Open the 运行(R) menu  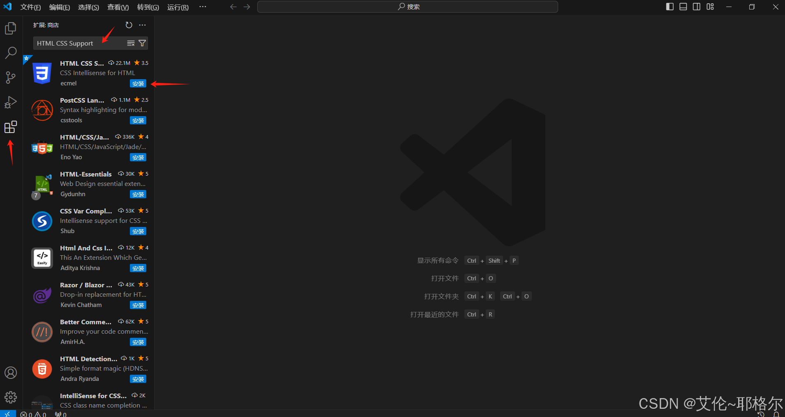click(x=178, y=7)
